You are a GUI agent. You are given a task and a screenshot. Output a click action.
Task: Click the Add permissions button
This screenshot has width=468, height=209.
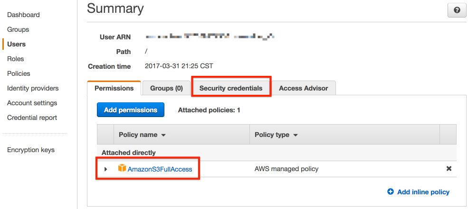pos(131,110)
